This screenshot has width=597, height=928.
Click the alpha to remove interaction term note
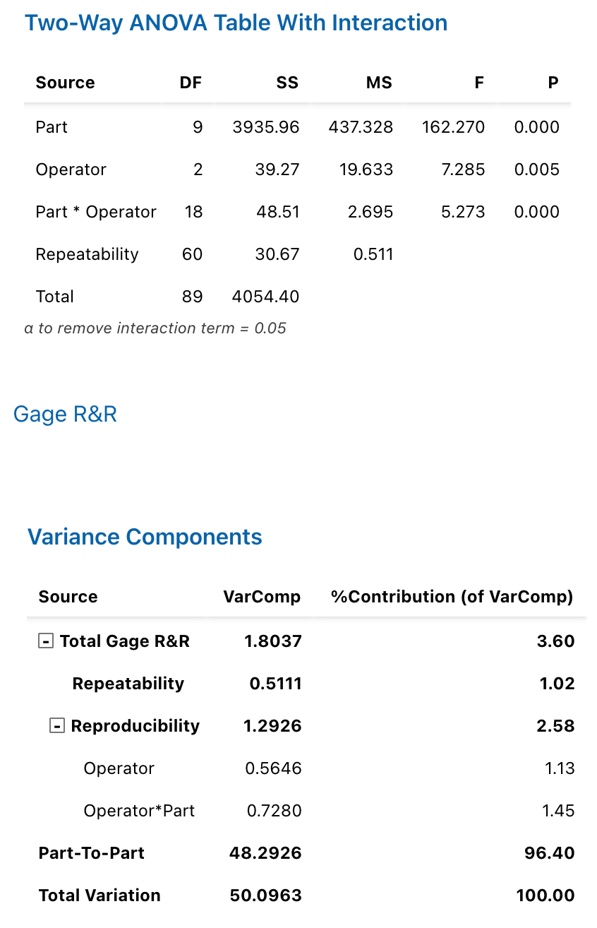(x=155, y=328)
